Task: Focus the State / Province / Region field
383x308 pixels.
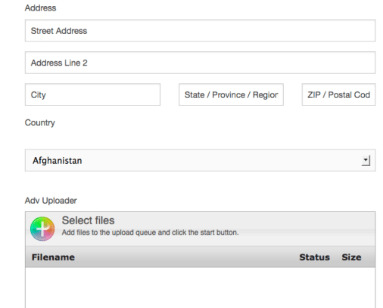Action: [x=231, y=94]
